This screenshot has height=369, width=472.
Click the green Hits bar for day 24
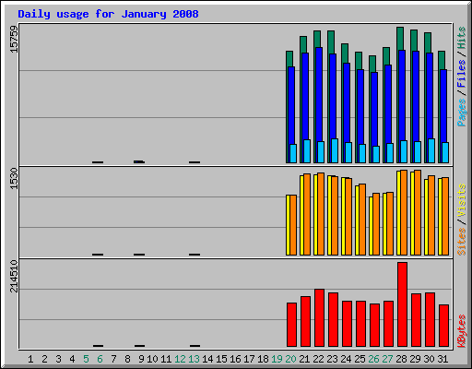[x=345, y=54]
